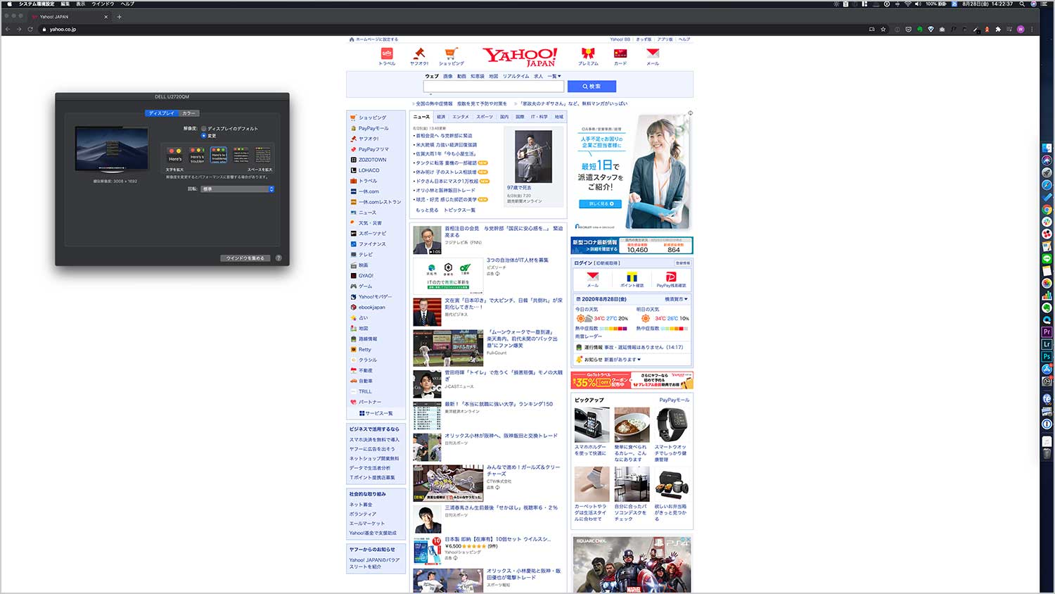Screen dimensions: 1055x594
Task: Open the Chrome Extensions puzzle icon
Action: [998, 29]
